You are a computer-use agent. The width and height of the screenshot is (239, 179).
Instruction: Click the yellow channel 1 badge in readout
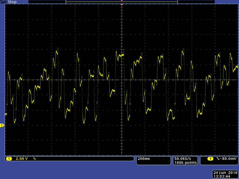pyautogui.click(x=9, y=159)
